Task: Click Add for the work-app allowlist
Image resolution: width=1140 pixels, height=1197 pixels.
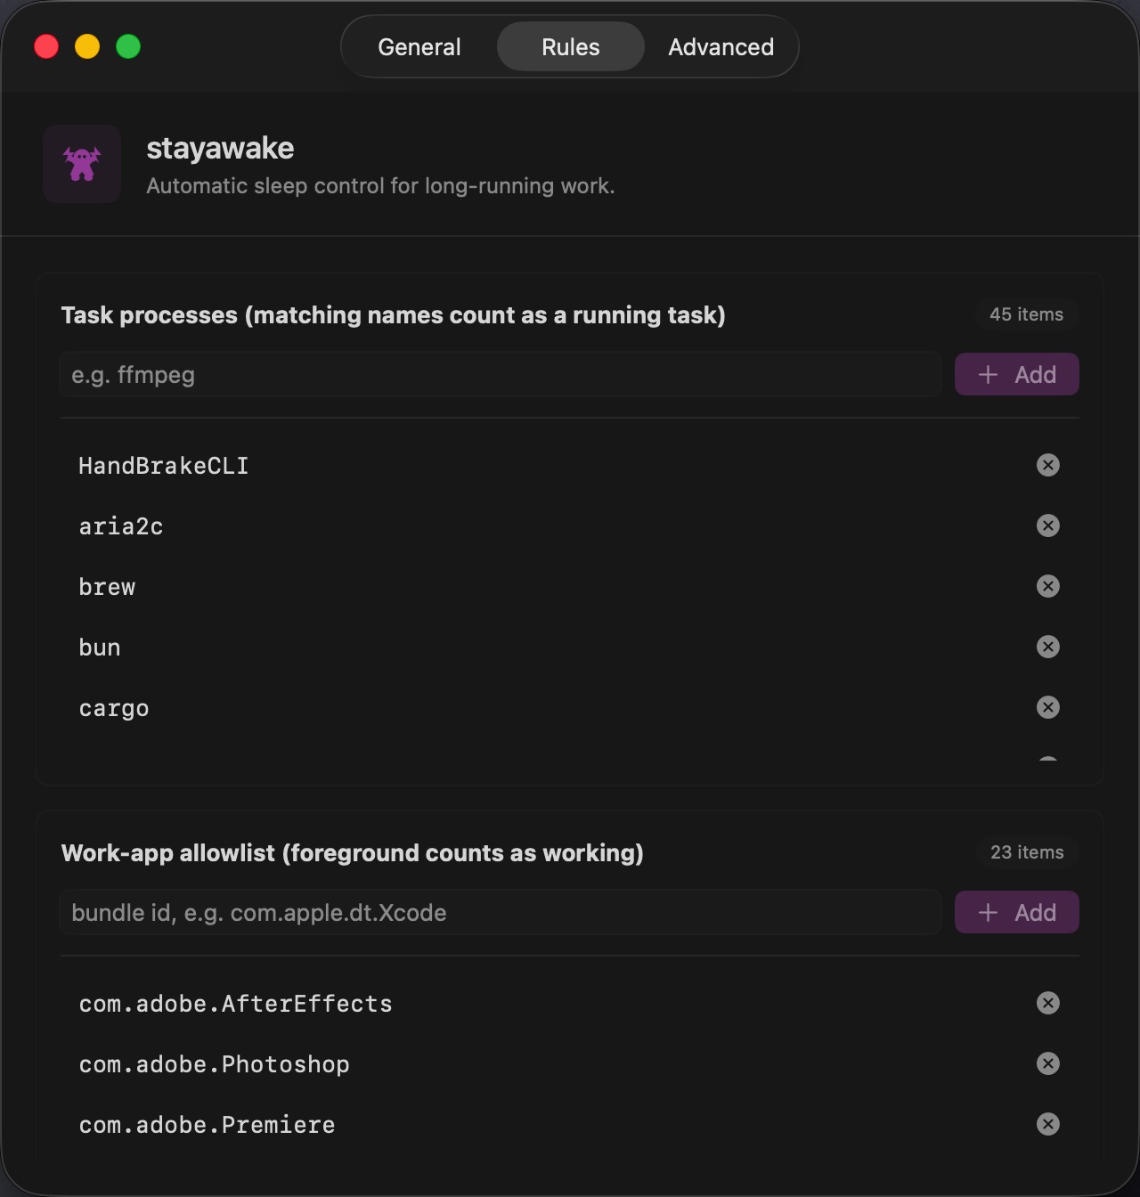Action: [x=1016, y=912]
